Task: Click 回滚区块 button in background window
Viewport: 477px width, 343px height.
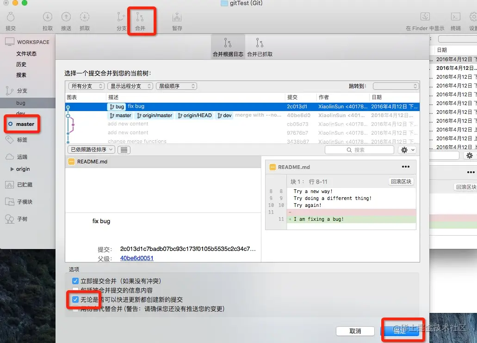Action: click(x=465, y=187)
